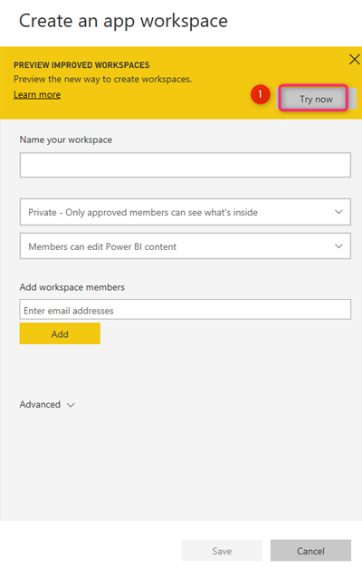Click the Create an app workspace title
This screenshot has width=362, height=578.
click(x=123, y=21)
